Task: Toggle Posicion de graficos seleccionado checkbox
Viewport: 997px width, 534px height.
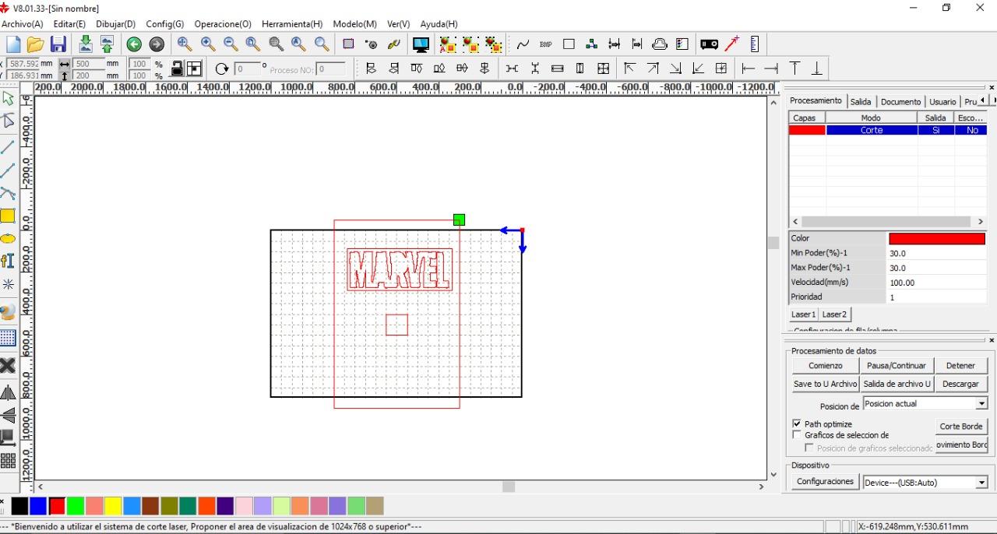Action: click(809, 448)
